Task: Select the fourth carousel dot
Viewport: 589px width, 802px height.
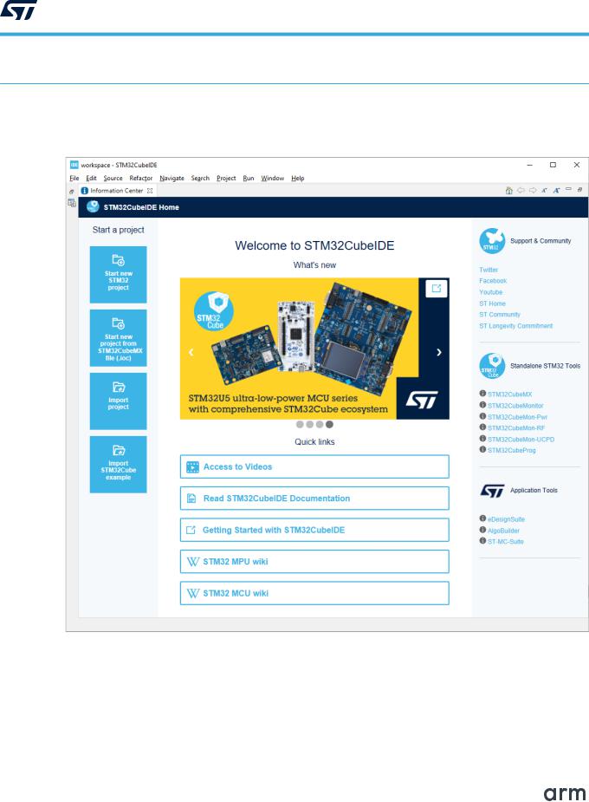Action: [x=329, y=425]
